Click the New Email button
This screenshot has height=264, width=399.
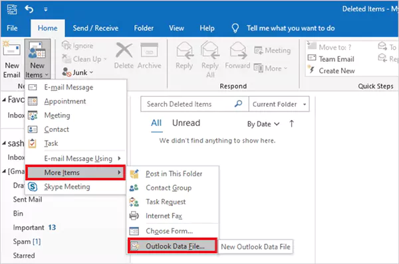point(12,59)
